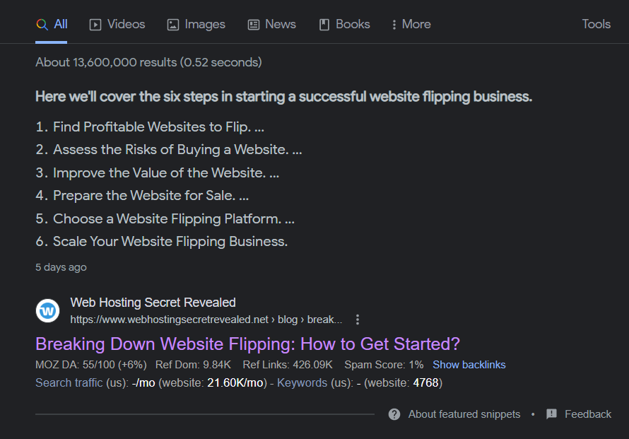
Task: Click the question mark featured snippets icon
Action: coord(394,414)
